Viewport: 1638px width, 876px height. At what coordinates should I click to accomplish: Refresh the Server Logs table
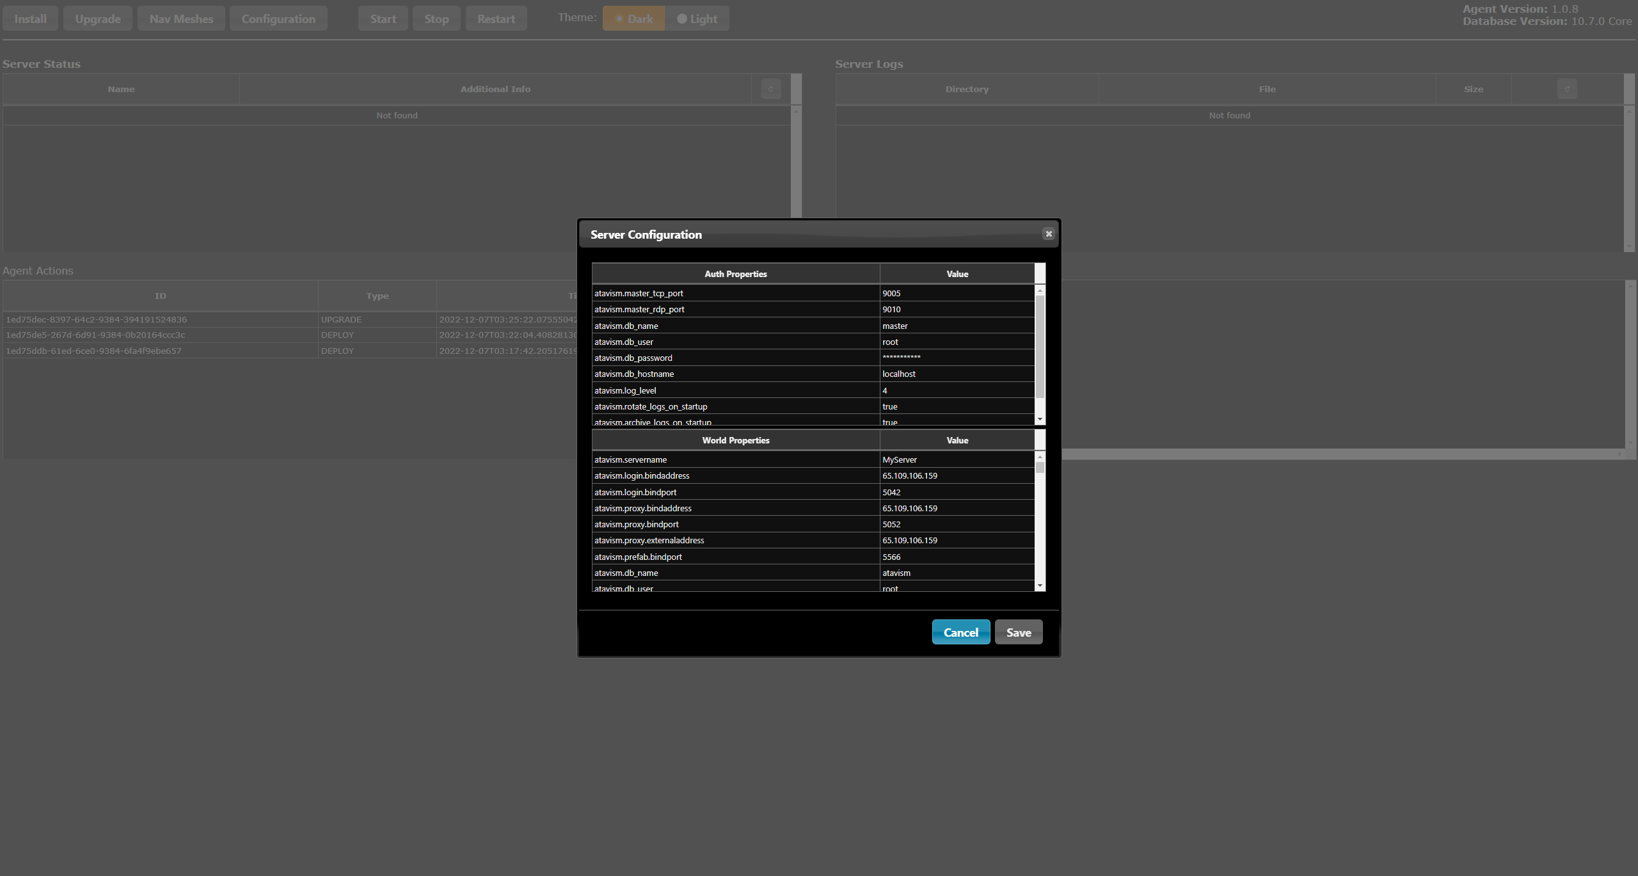coord(1566,89)
